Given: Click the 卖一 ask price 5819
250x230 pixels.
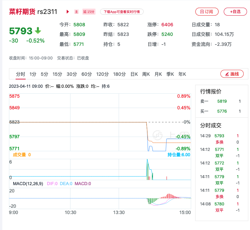Looking at the screenshot, I should click(222, 101).
